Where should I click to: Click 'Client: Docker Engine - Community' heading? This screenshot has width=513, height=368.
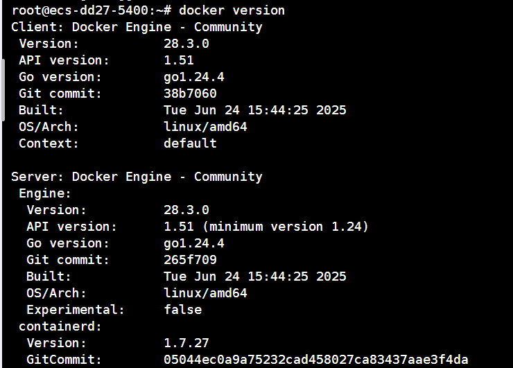[x=137, y=27]
